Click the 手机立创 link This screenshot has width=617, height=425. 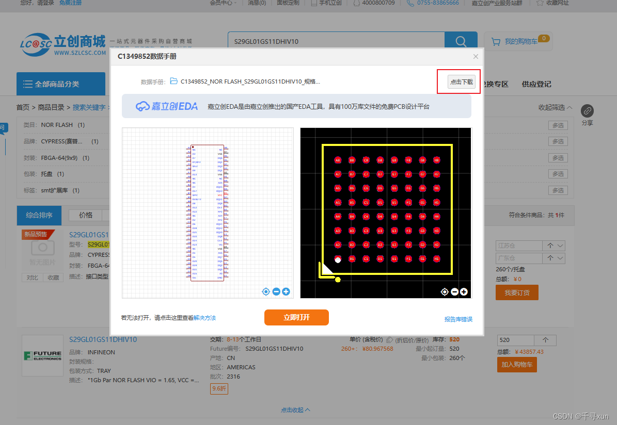(x=326, y=3)
